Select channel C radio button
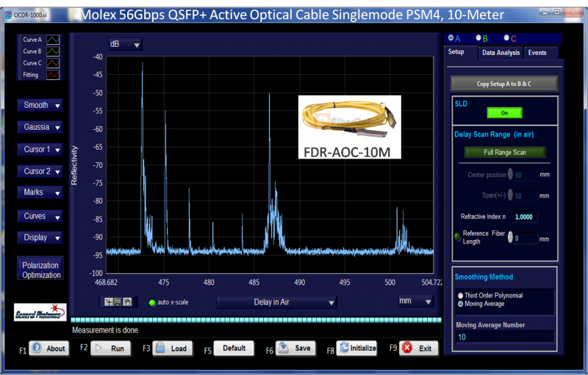Viewport: 588px width, 375px height. 506,38
